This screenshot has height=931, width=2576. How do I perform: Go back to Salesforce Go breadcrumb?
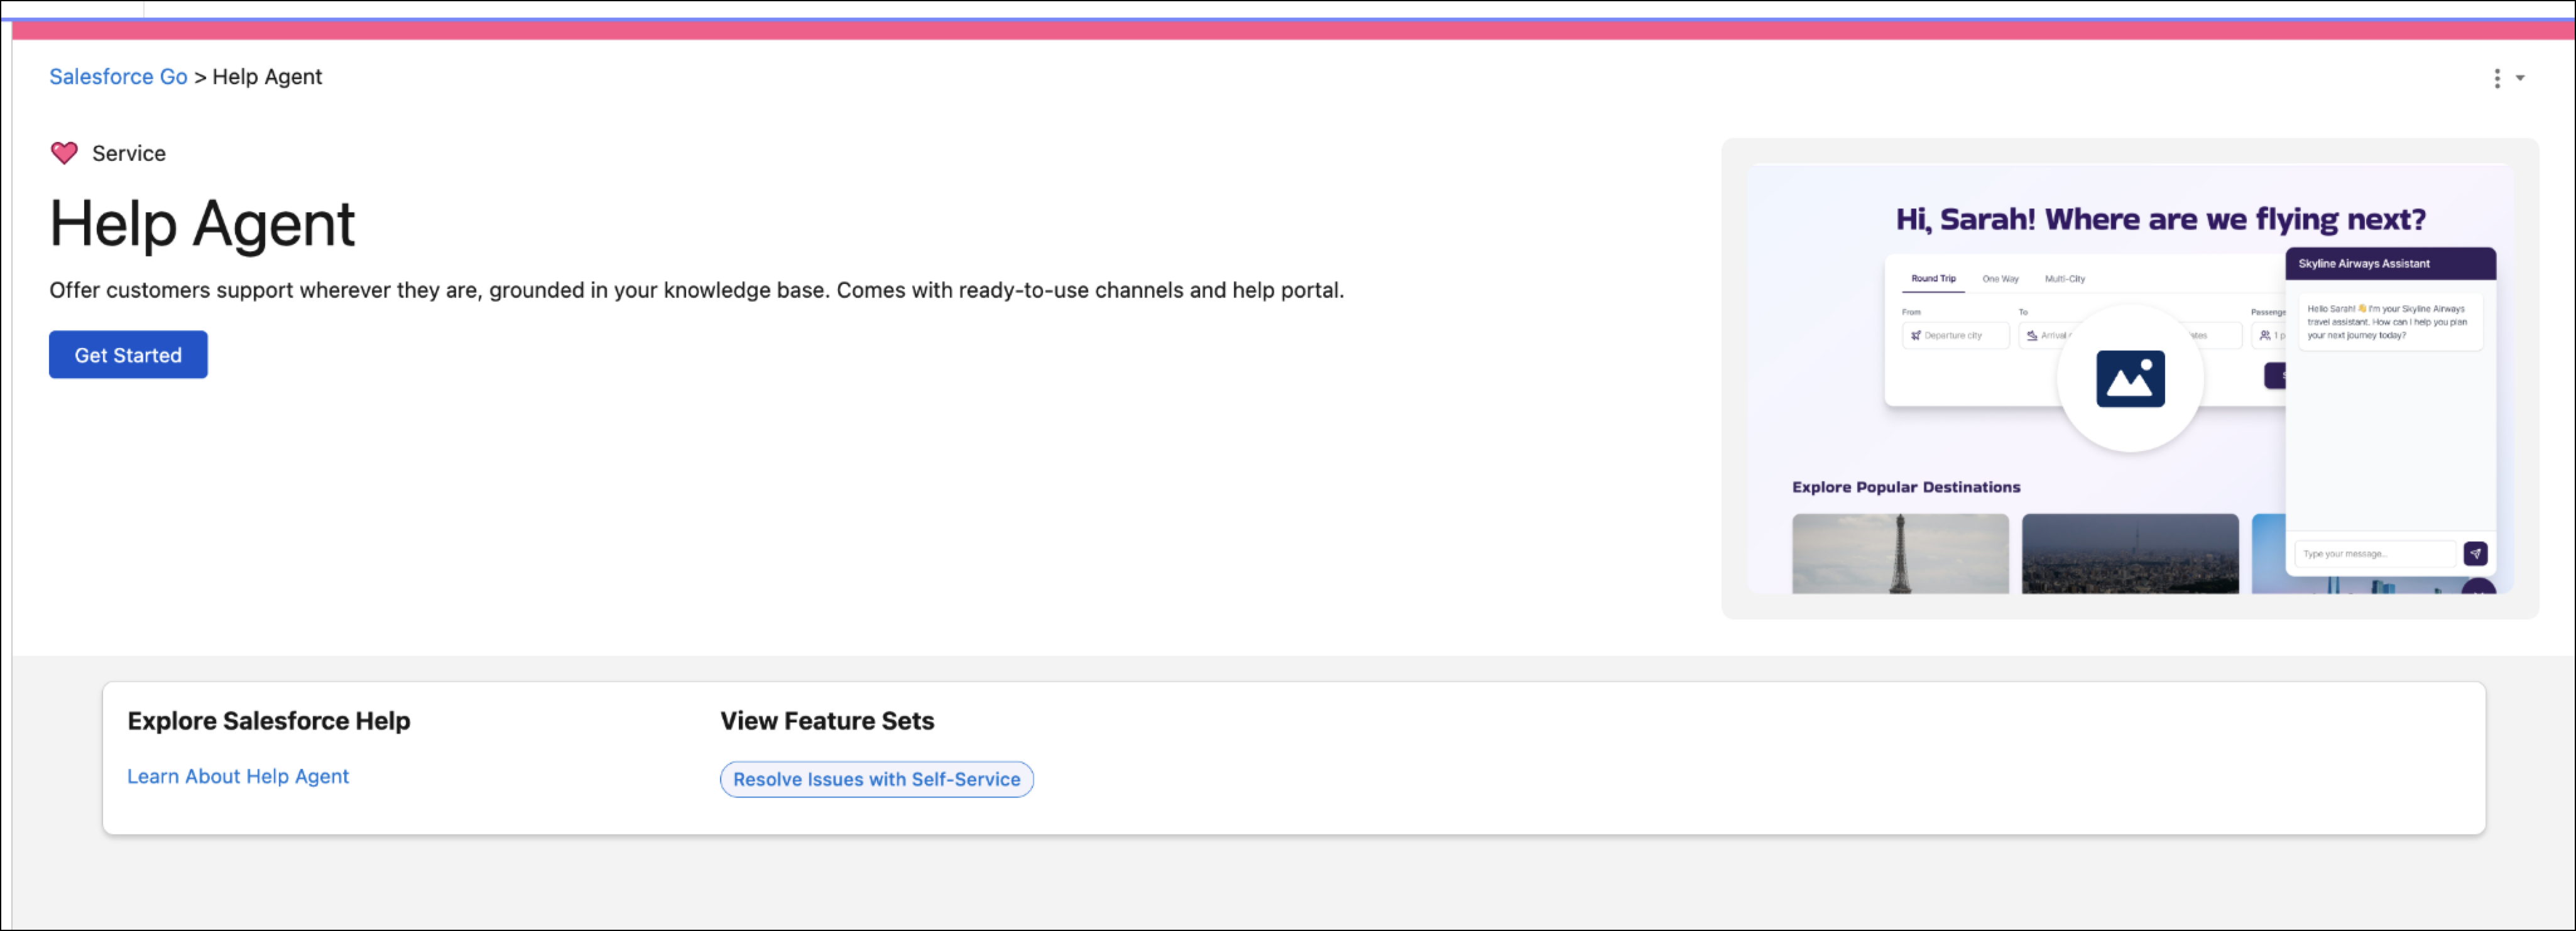click(x=118, y=77)
